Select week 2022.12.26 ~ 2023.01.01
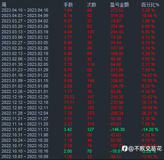Image resolution: width=164 pixels, height=160 pixels. point(25,91)
